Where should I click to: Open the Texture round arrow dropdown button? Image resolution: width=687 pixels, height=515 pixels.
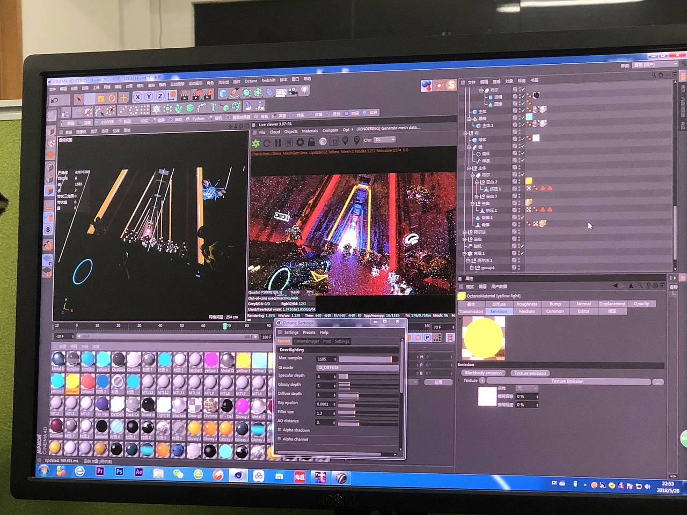tap(482, 380)
